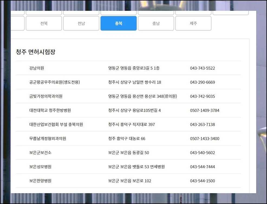Choose the 제주 region tab
The height and width of the screenshot is (204, 267).
[193, 23]
